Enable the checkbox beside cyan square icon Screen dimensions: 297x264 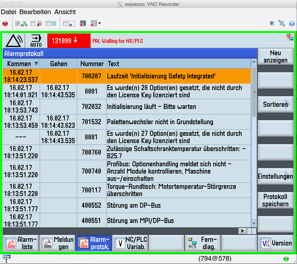tap(48, 24)
